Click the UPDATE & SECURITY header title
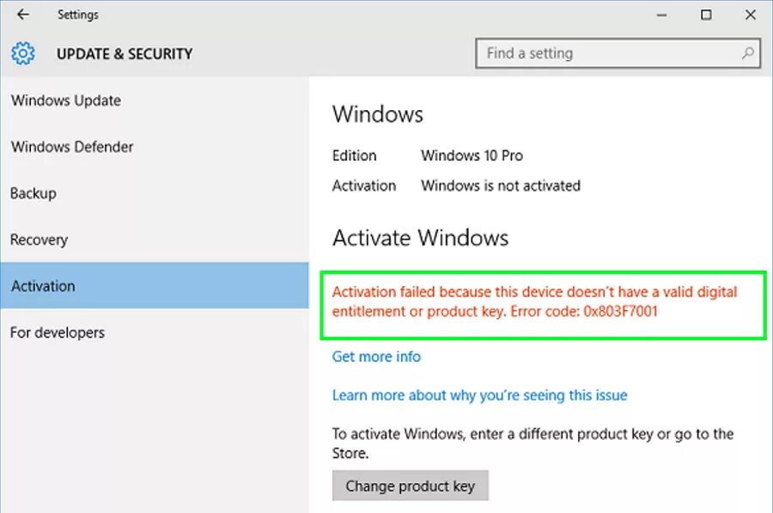Viewport: 773px width, 513px height. [125, 54]
